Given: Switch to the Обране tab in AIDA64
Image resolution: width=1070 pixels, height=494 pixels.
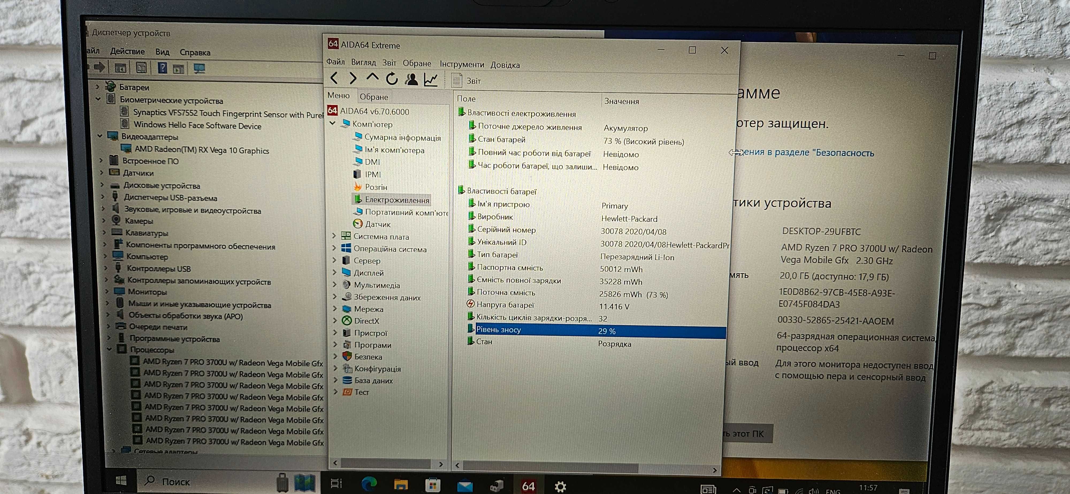Looking at the screenshot, I should [374, 97].
